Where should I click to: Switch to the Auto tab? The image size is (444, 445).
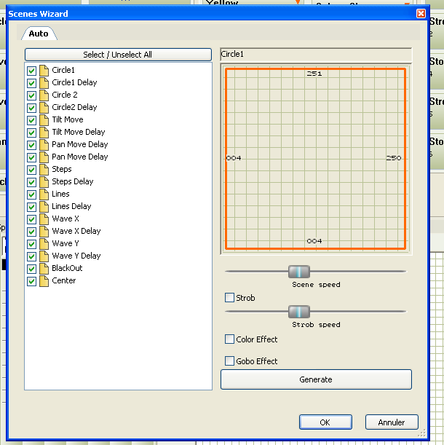coord(39,34)
